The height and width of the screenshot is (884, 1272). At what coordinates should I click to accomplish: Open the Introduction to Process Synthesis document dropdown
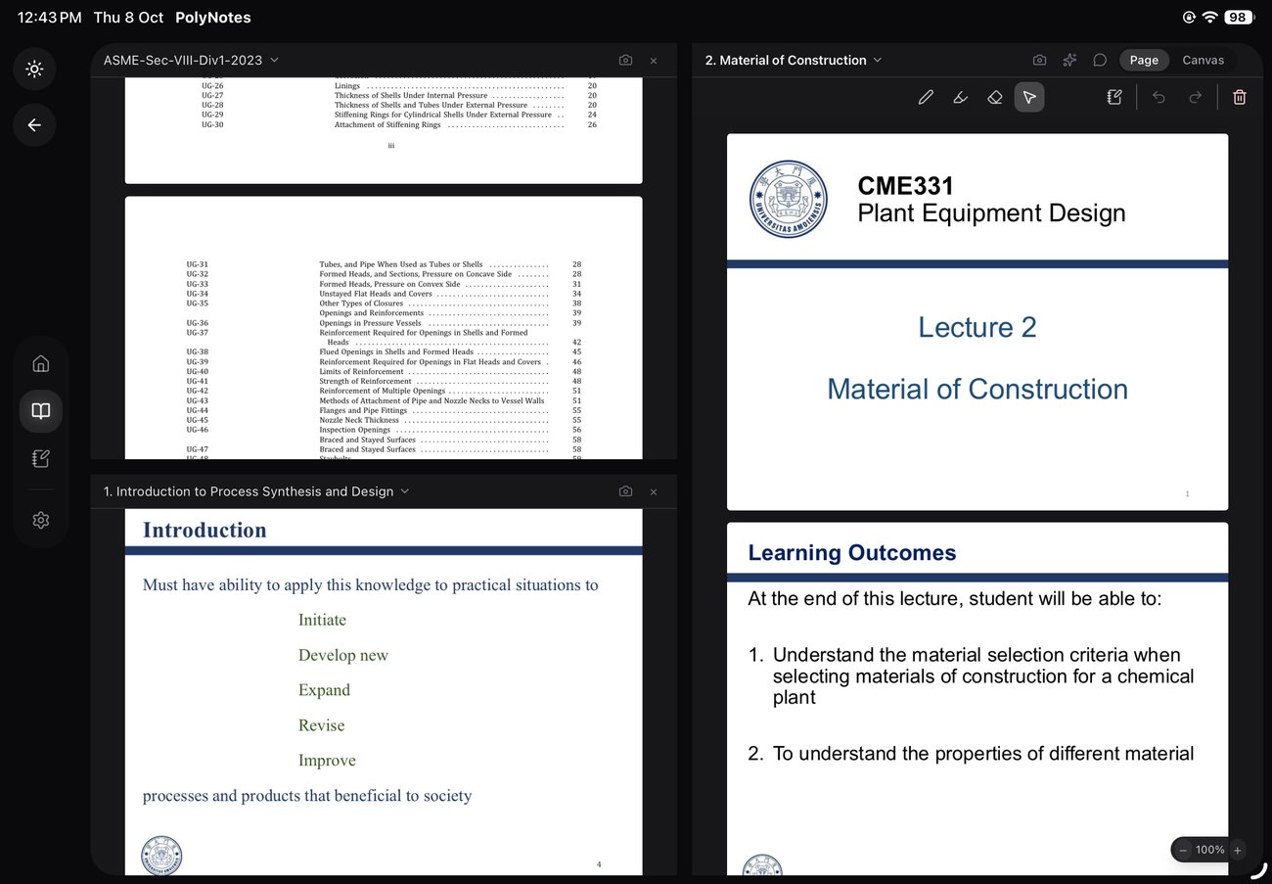tap(256, 491)
